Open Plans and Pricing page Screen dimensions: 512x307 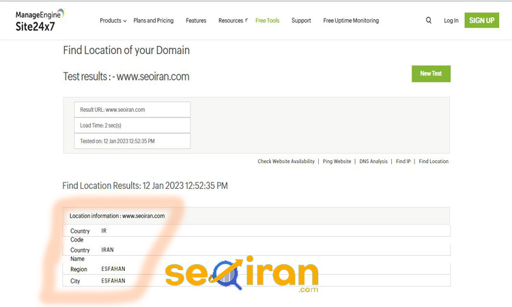154,20
